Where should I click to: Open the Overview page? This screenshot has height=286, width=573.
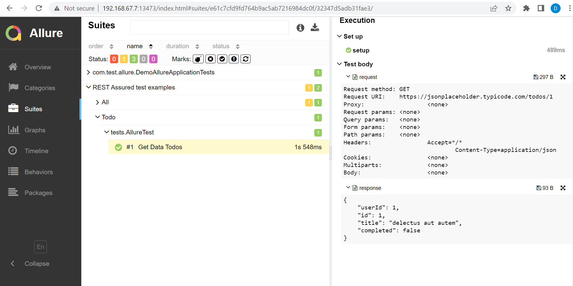point(37,67)
